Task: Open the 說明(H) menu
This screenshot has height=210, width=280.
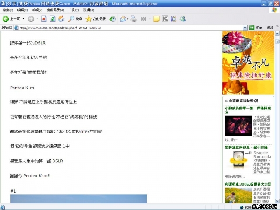Action: coord(88,10)
